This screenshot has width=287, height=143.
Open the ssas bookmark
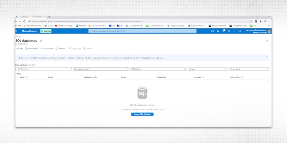click(120, 26)
